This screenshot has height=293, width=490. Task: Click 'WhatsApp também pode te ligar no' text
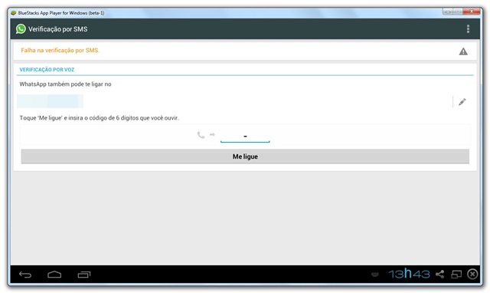point(65,84)
